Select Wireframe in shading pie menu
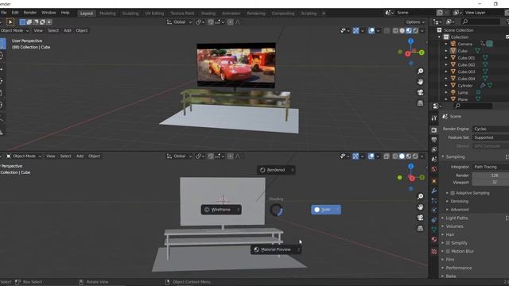 point(221,210)
